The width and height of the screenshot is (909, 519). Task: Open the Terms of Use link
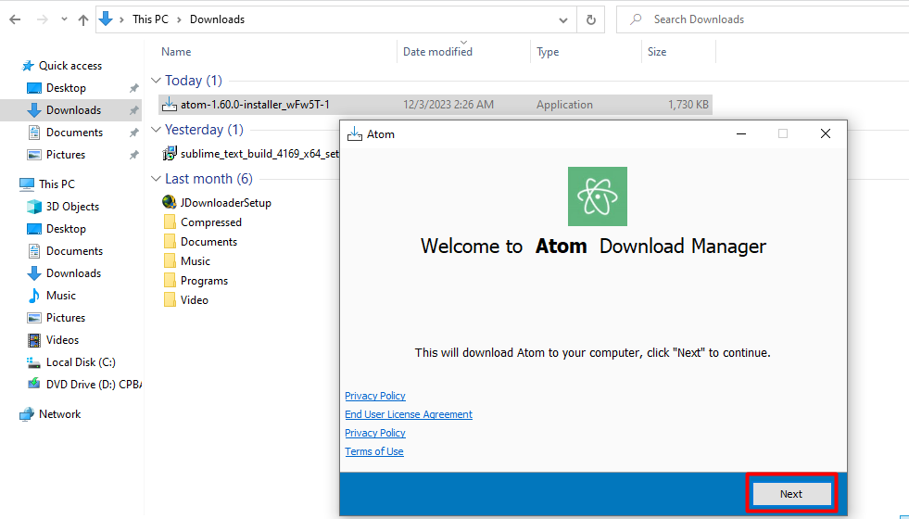coord(374,451)
